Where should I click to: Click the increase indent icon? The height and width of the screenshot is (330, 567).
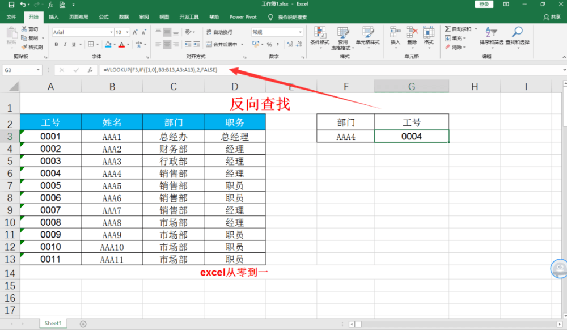(x=197, y=44)
